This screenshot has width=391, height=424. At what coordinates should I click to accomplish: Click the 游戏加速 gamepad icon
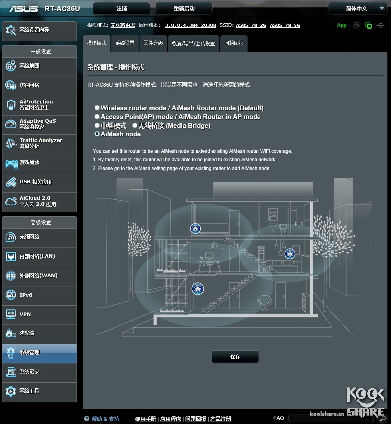pyautogui.click(x=11, y=163)
